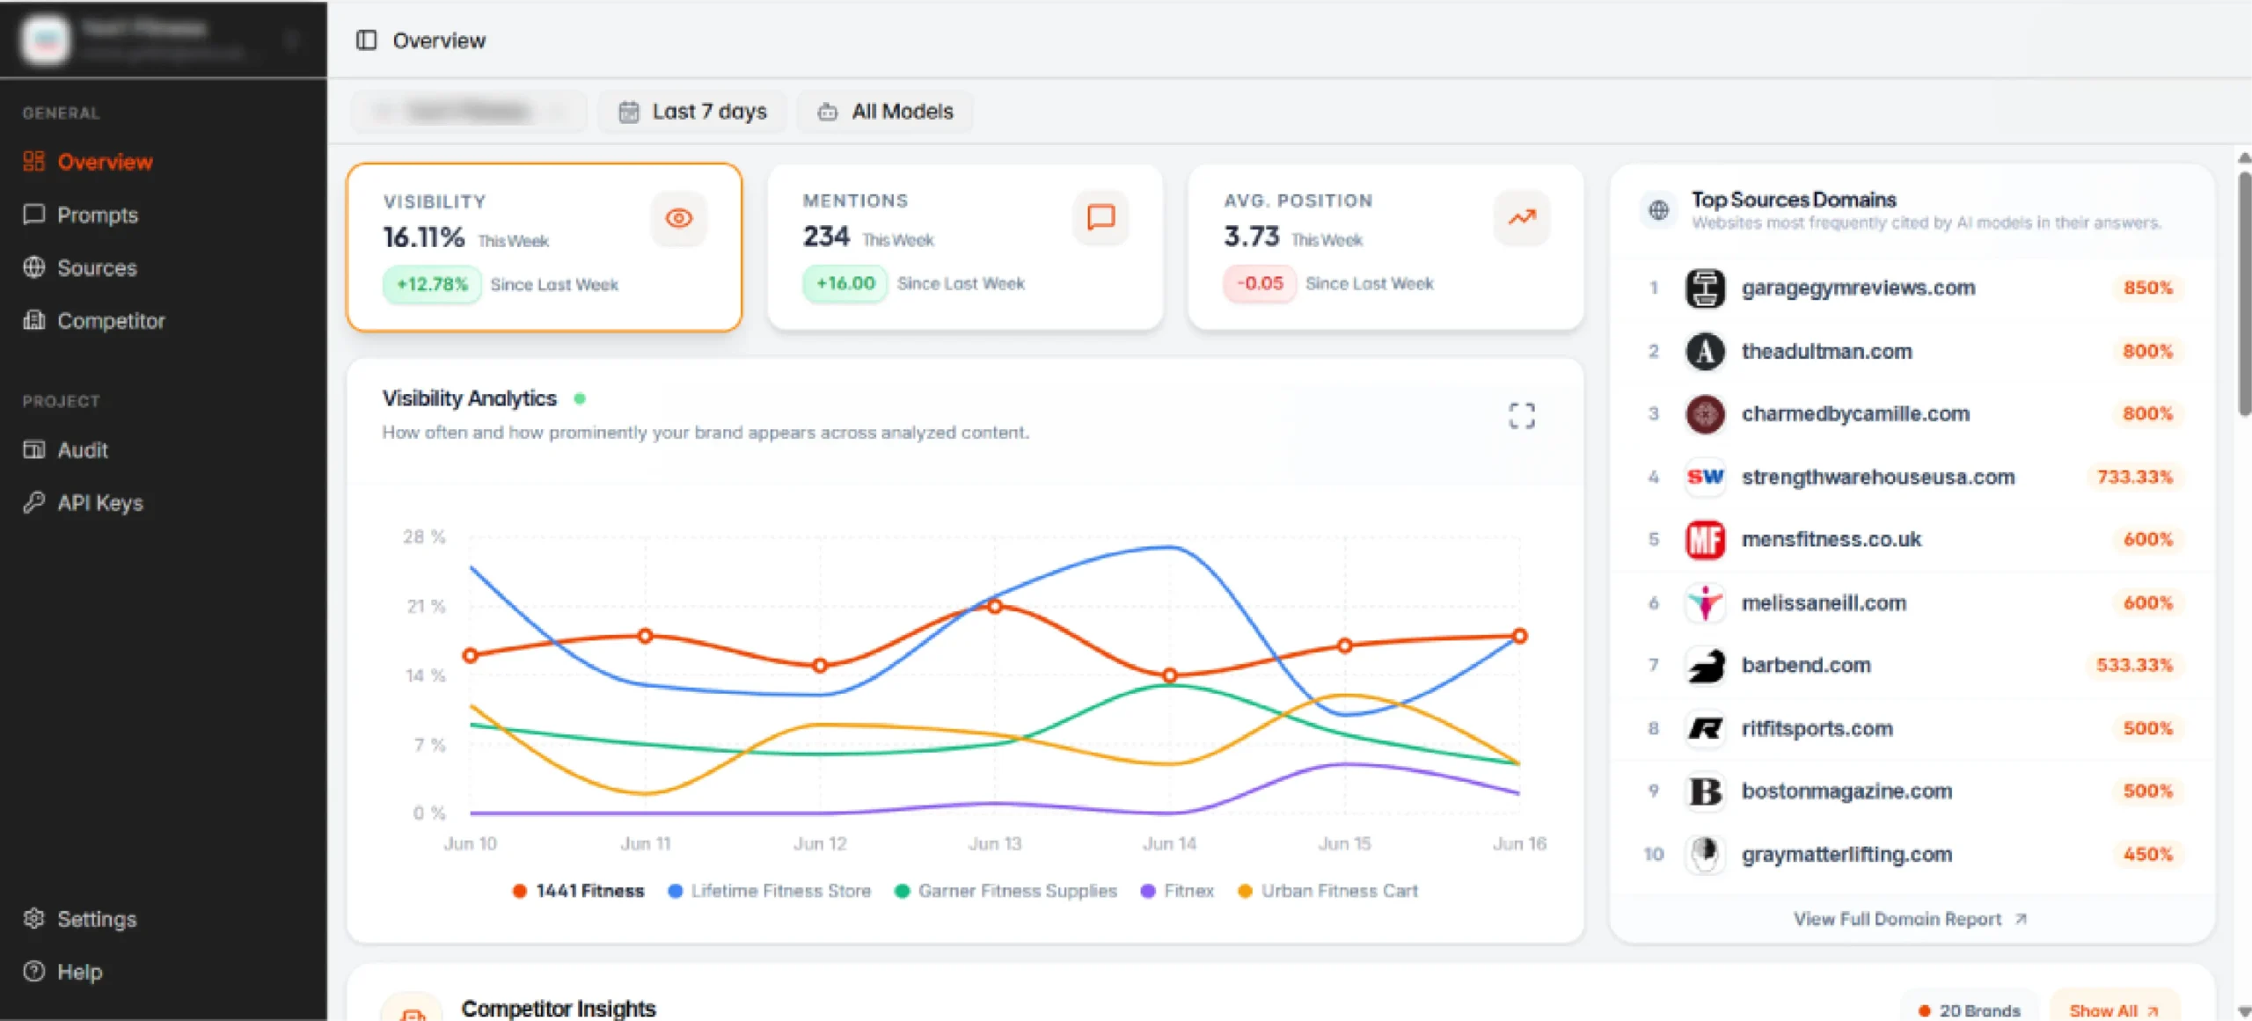Click the mensfitness.co.uk MF logo
The height and width of the screenshot is (1021, 2252).
tap(1705, 539)
